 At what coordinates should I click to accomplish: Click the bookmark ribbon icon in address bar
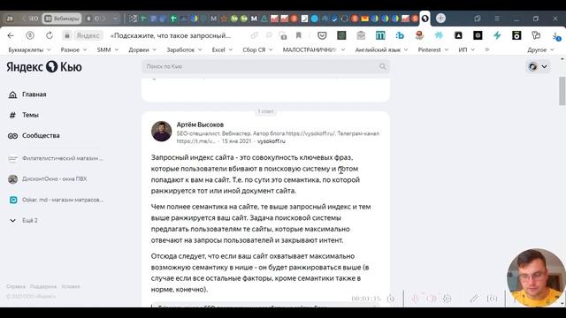click(299, 35)
